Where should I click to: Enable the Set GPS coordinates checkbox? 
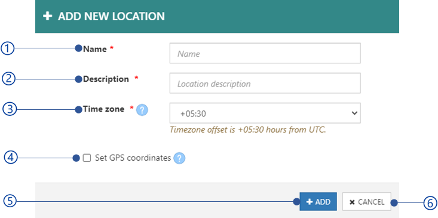click(x=87, y=158)
